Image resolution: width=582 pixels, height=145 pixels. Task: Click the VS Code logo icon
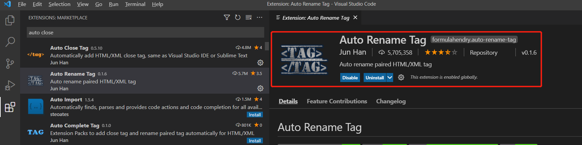(7, 4)
